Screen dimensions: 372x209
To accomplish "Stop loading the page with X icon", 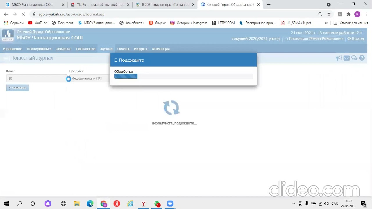I will tap(24, 14).
